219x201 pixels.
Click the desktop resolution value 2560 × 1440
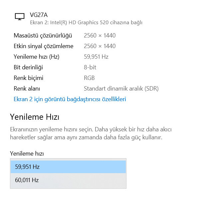pyautogui.click(x=100, y=35)
